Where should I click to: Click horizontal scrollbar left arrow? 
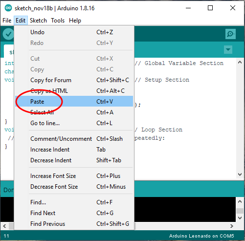click(x=4, y=226)
